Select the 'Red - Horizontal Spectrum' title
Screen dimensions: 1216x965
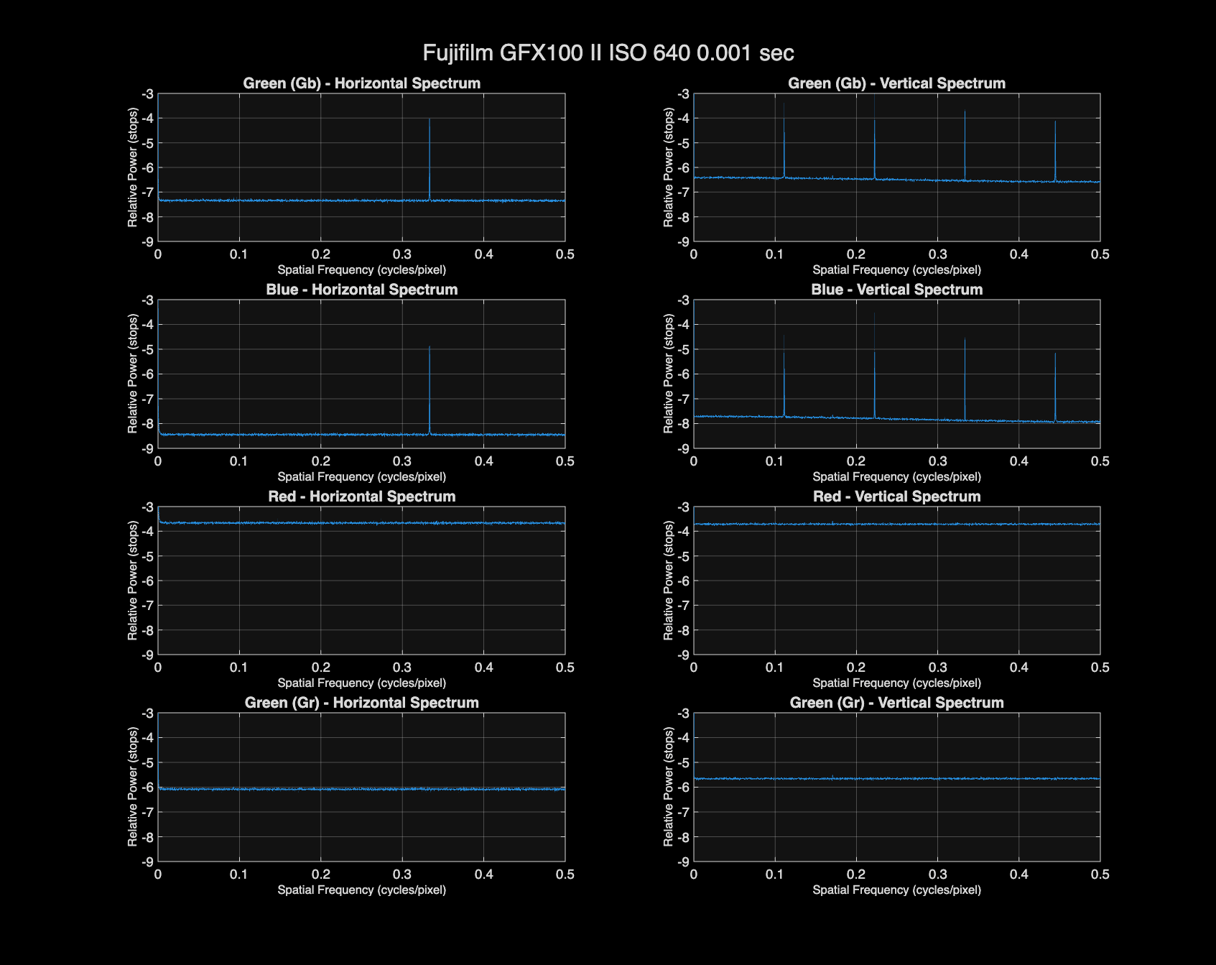tap(361, 497)
